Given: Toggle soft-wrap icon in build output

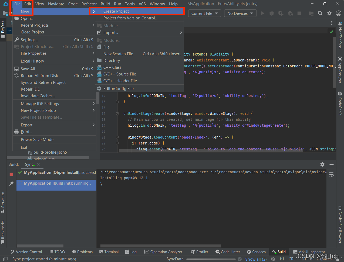Looking at the screenshot, I should [332, 175].
